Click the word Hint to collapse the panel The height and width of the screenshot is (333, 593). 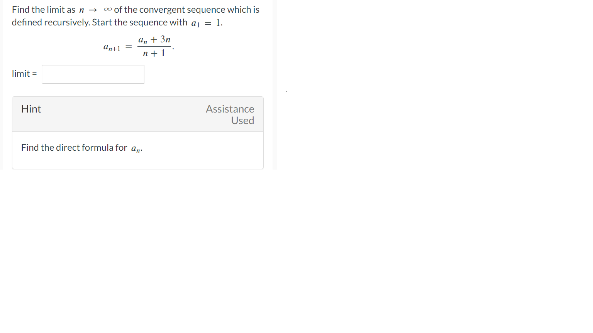click(31, 109)
